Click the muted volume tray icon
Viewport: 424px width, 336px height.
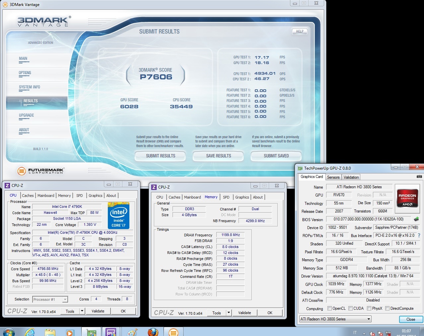[372, 333]
